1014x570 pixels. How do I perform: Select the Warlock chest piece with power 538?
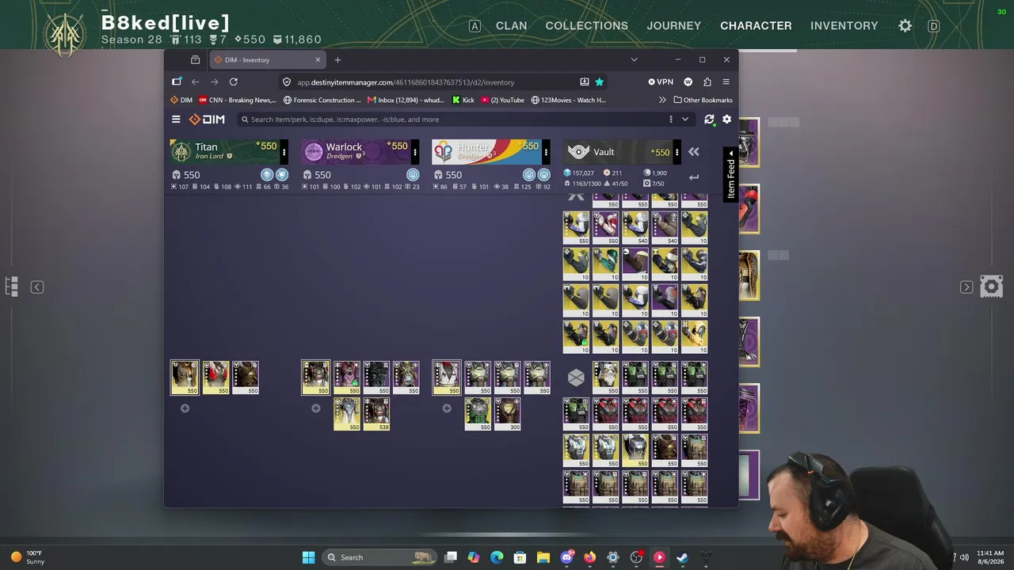[376, 414]
